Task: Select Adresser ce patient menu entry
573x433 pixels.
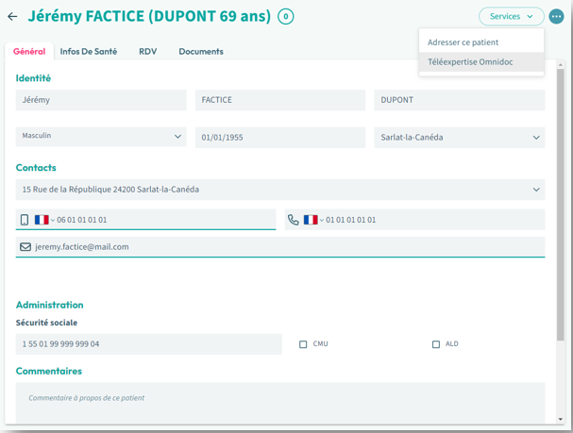Action: click(x=463, y=42)
